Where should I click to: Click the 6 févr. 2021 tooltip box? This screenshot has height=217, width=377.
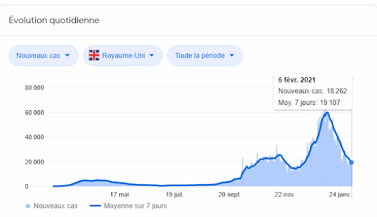pyautogui.click(x=313, y=91)
